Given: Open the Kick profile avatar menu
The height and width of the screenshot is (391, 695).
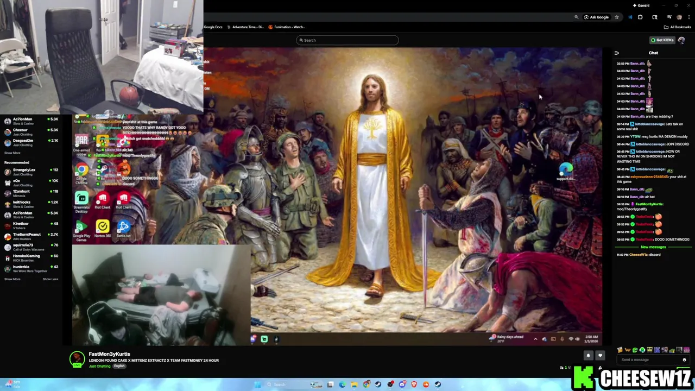Looking at the screenshot, I should coord(681,40).
